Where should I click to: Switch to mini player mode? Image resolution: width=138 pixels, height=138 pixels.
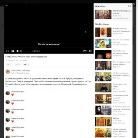point(85,51)
